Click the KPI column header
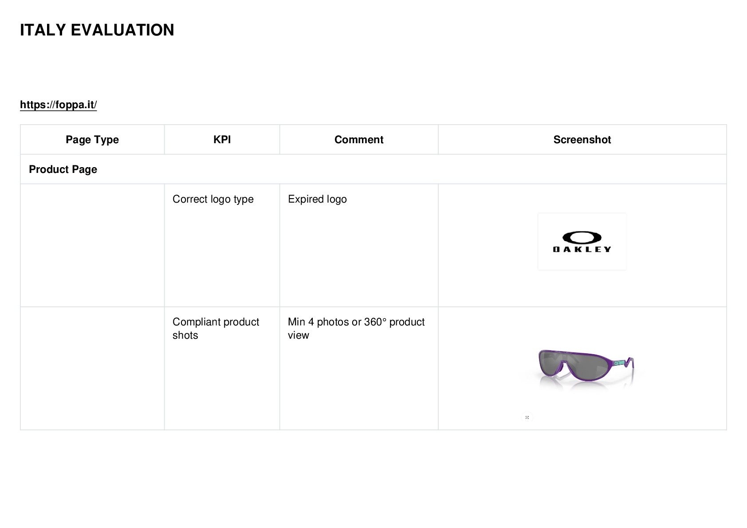This screenshot has height=528, width=747. click(x=222, y=140)
